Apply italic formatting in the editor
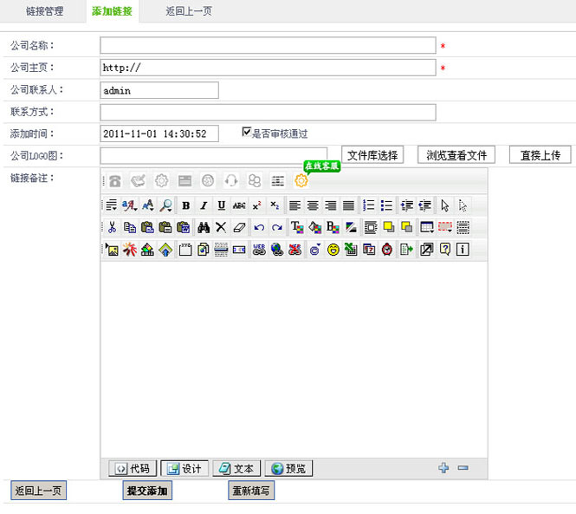This screenshot has width=576, height=514. 204,205
